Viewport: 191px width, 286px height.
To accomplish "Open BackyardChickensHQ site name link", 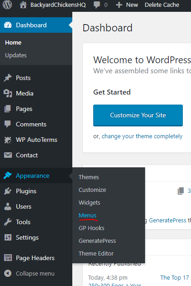I will 58,5.
